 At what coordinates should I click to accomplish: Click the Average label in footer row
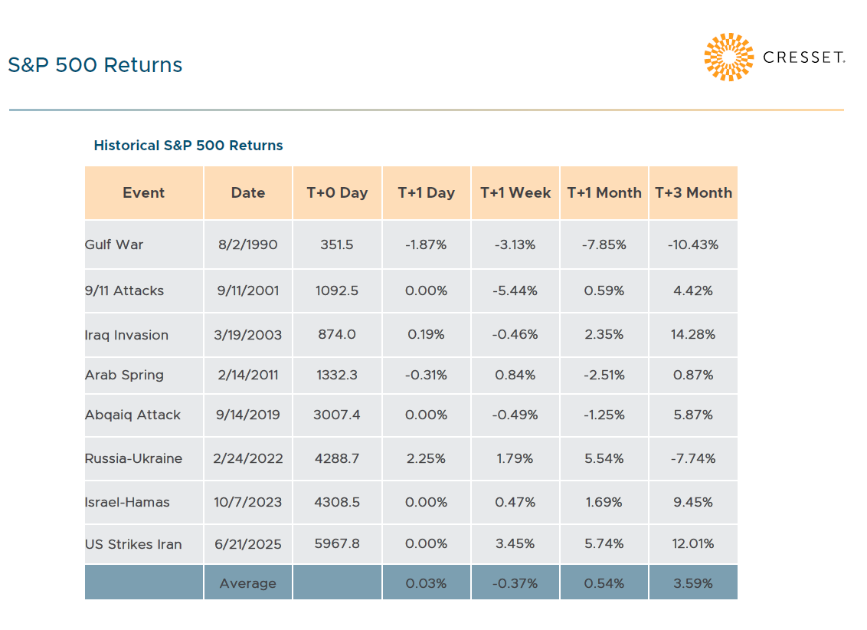click(248, 583)
